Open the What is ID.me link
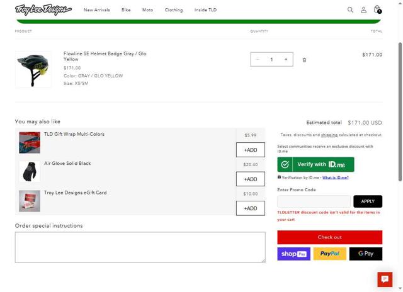403x292 pixels. (x=336, y=177)
